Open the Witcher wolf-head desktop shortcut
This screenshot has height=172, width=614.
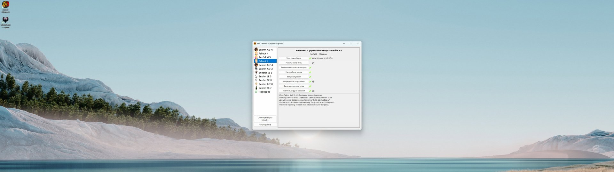[x=5, y=20]
